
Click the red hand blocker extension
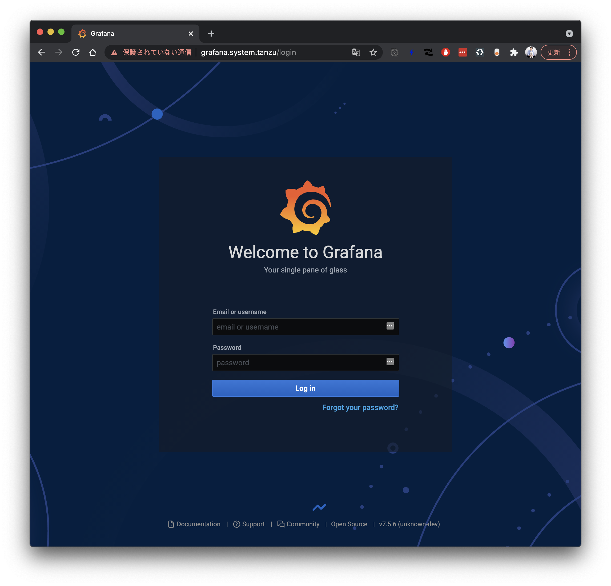click(x=445, y=52)
